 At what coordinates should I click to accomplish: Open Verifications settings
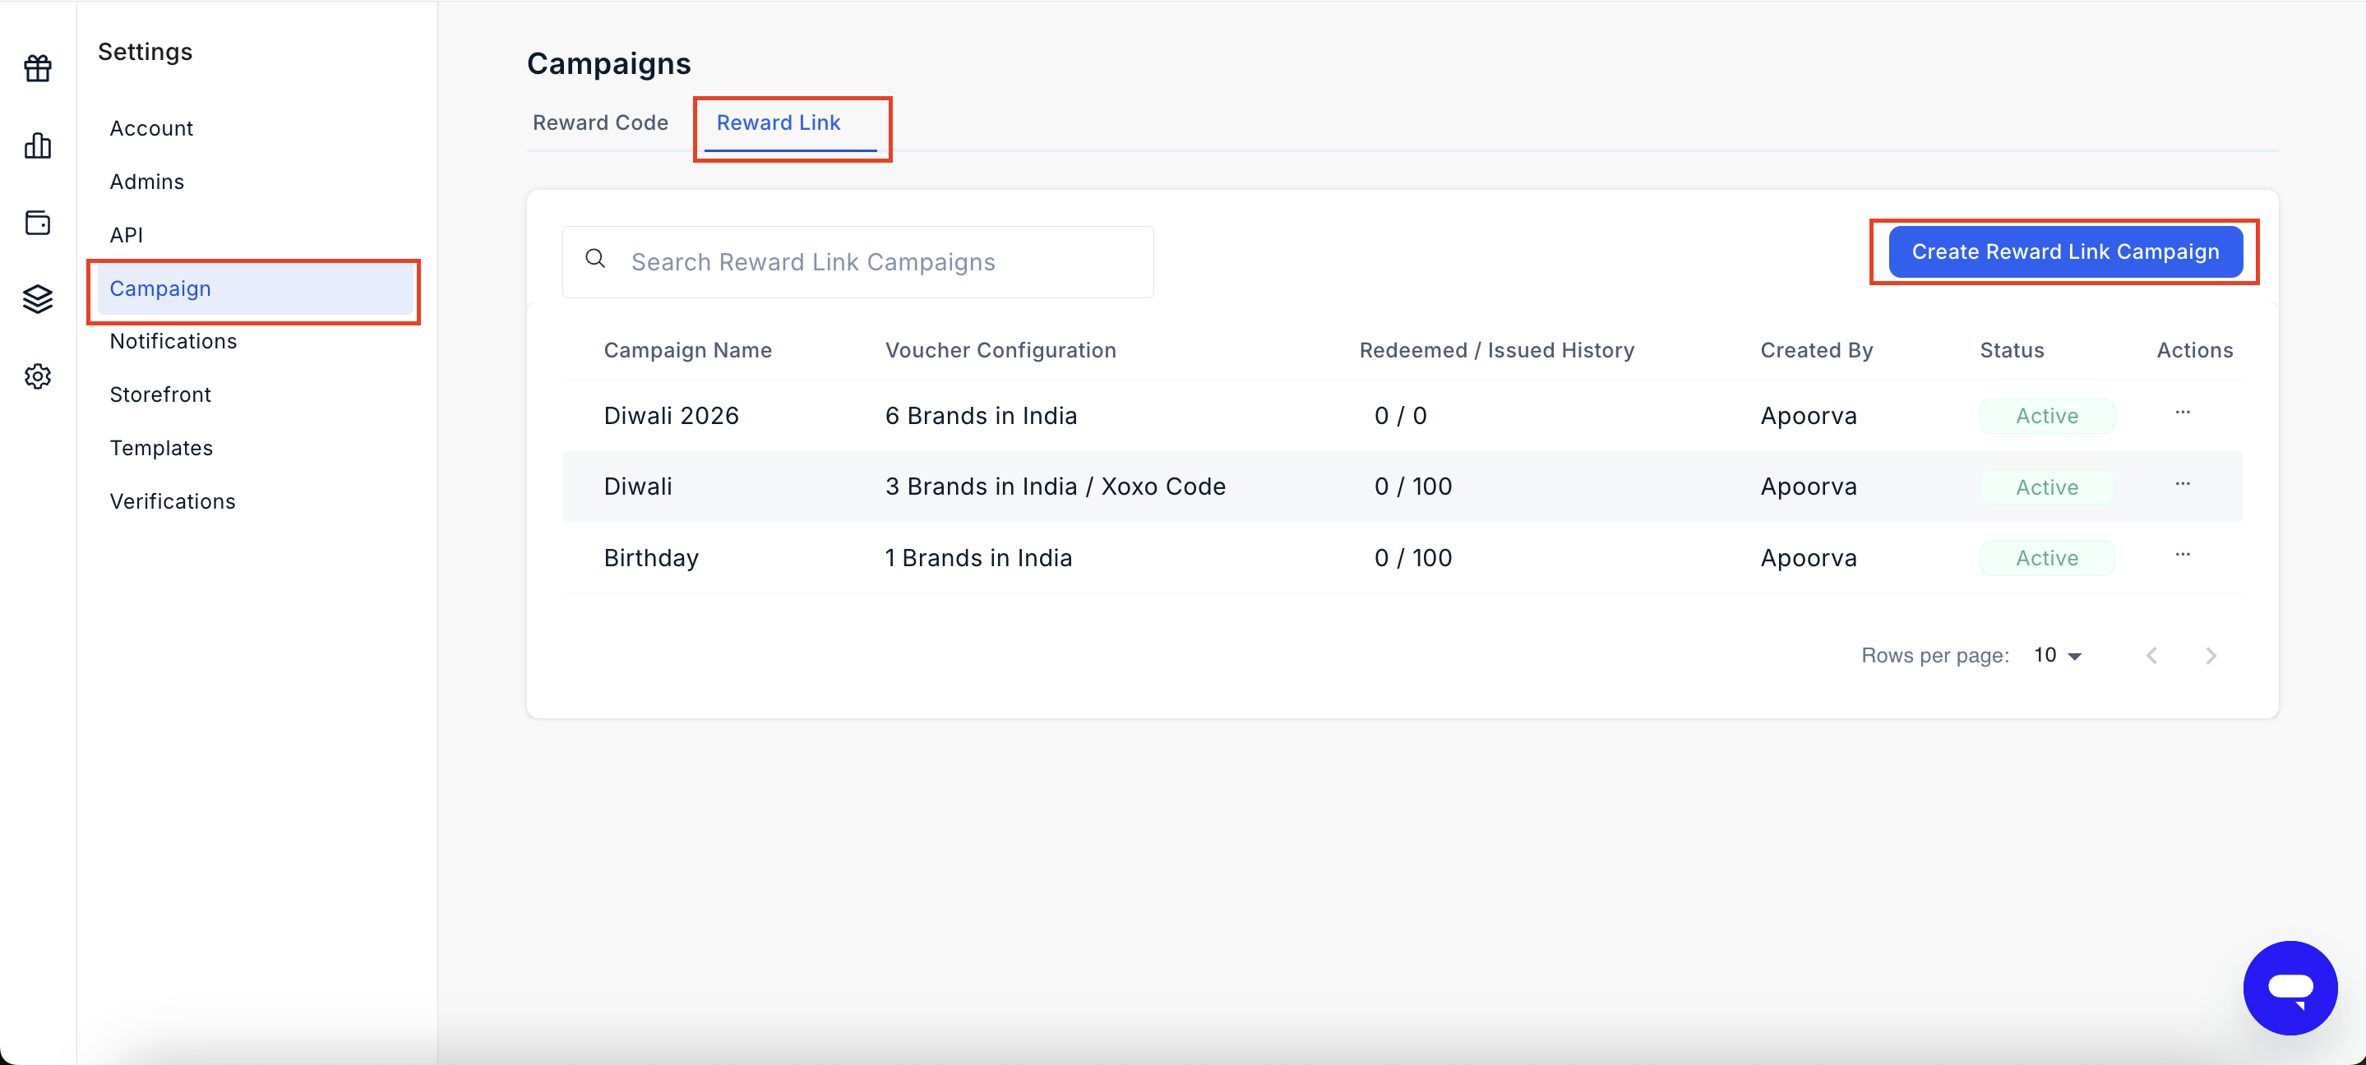[x=173, y=501]
